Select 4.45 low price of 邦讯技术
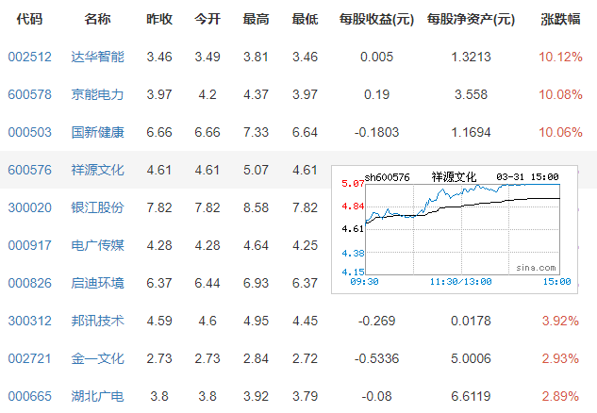This screenshot has height=413, width=597. click(305, 321)
